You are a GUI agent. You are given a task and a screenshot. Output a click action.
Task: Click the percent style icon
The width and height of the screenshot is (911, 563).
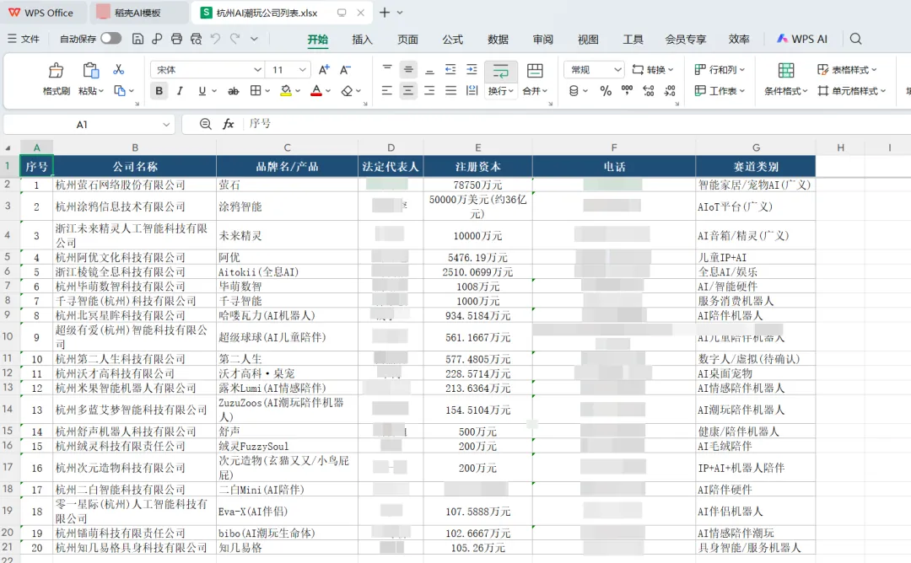(606, 90)
